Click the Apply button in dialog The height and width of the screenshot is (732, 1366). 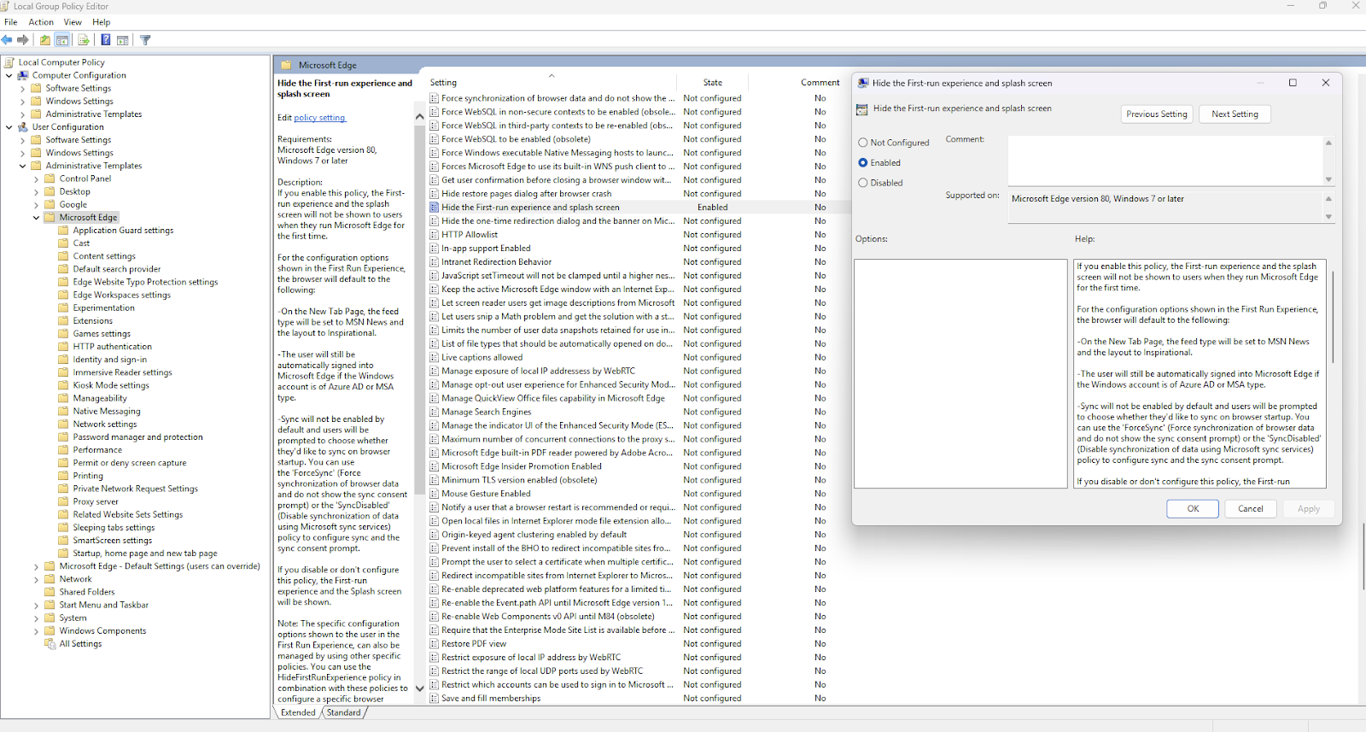coord(1309,508)
